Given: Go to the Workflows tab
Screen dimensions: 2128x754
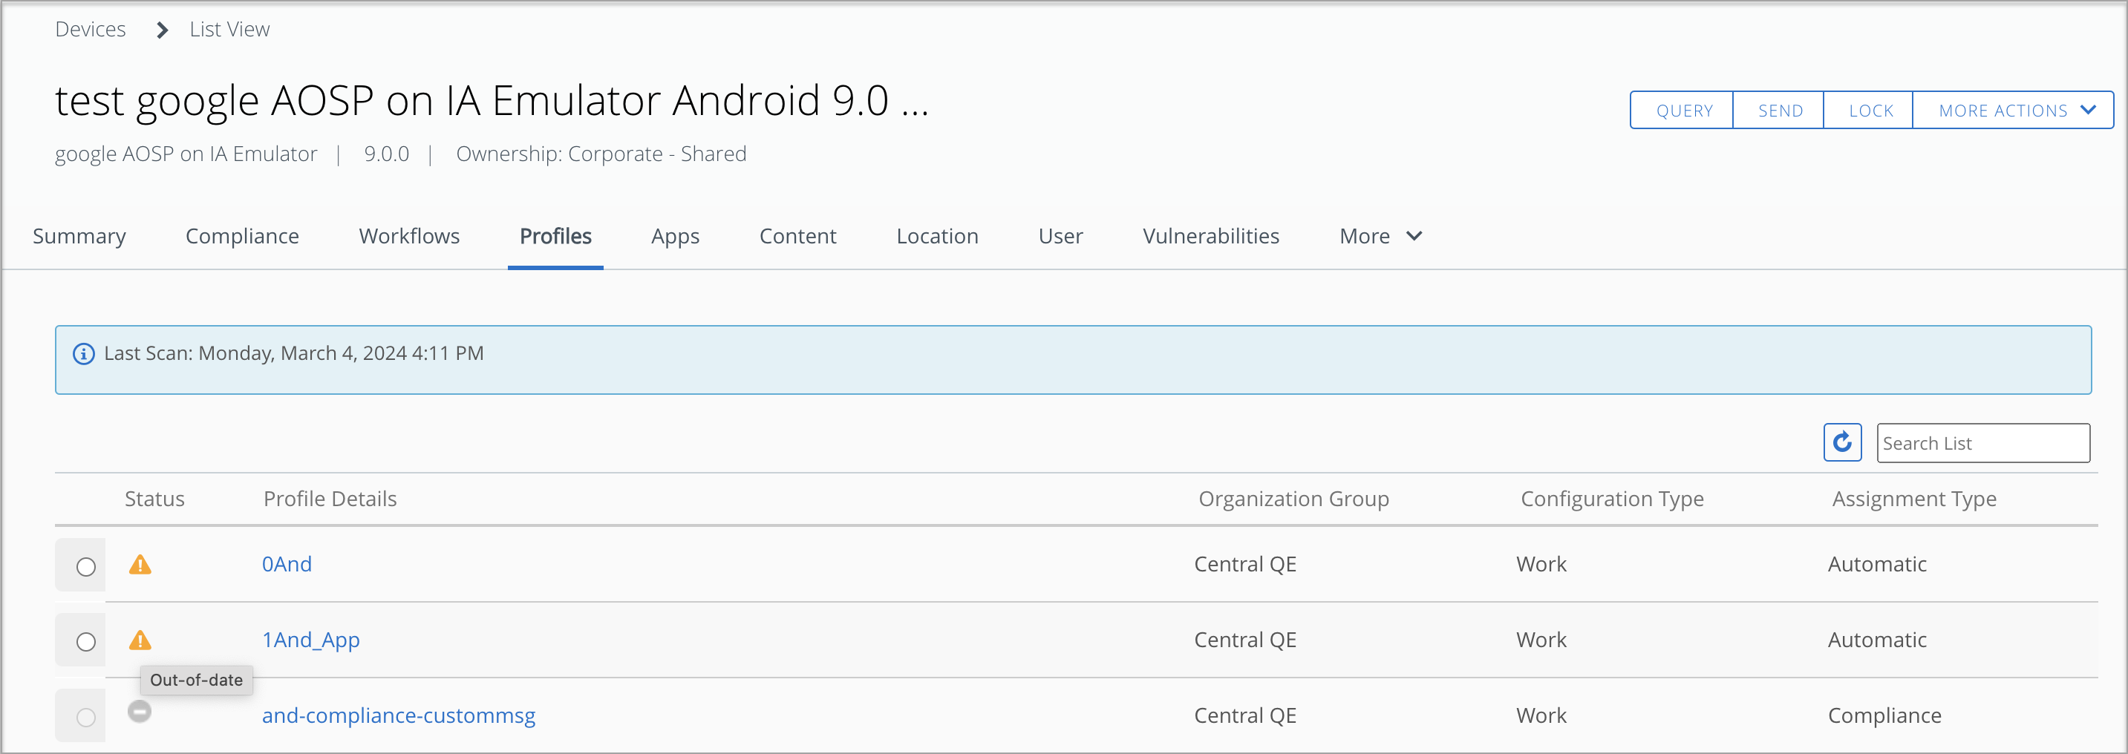Looking at the screenshot, I should coord(409,236).
